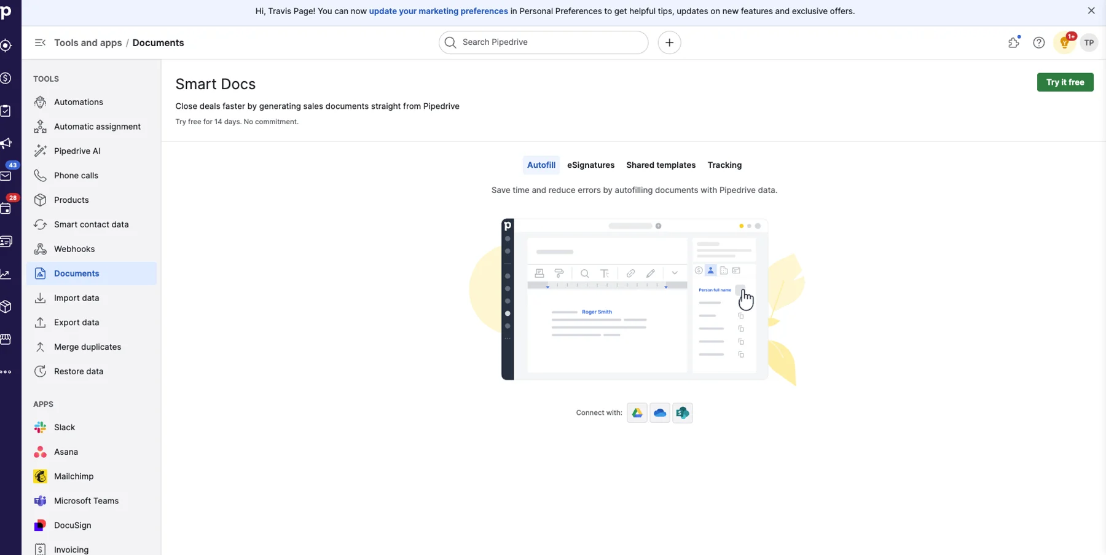This screenshot has height=555, width=1106.
Task: Switch to the Tracking tab
Action: (x=724, y=165)
